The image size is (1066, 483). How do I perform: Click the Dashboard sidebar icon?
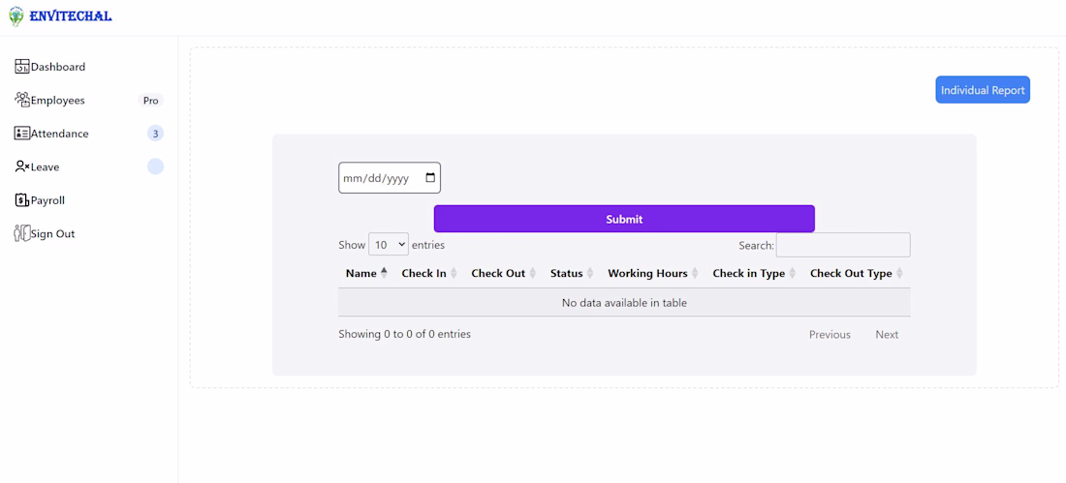22,67
